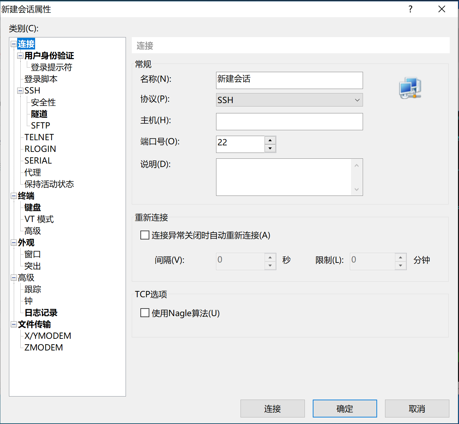Image resolution: width=459 pixels, height=424 pixels.
Task: Increase the port number with up arrow
Action: point(270,140)
